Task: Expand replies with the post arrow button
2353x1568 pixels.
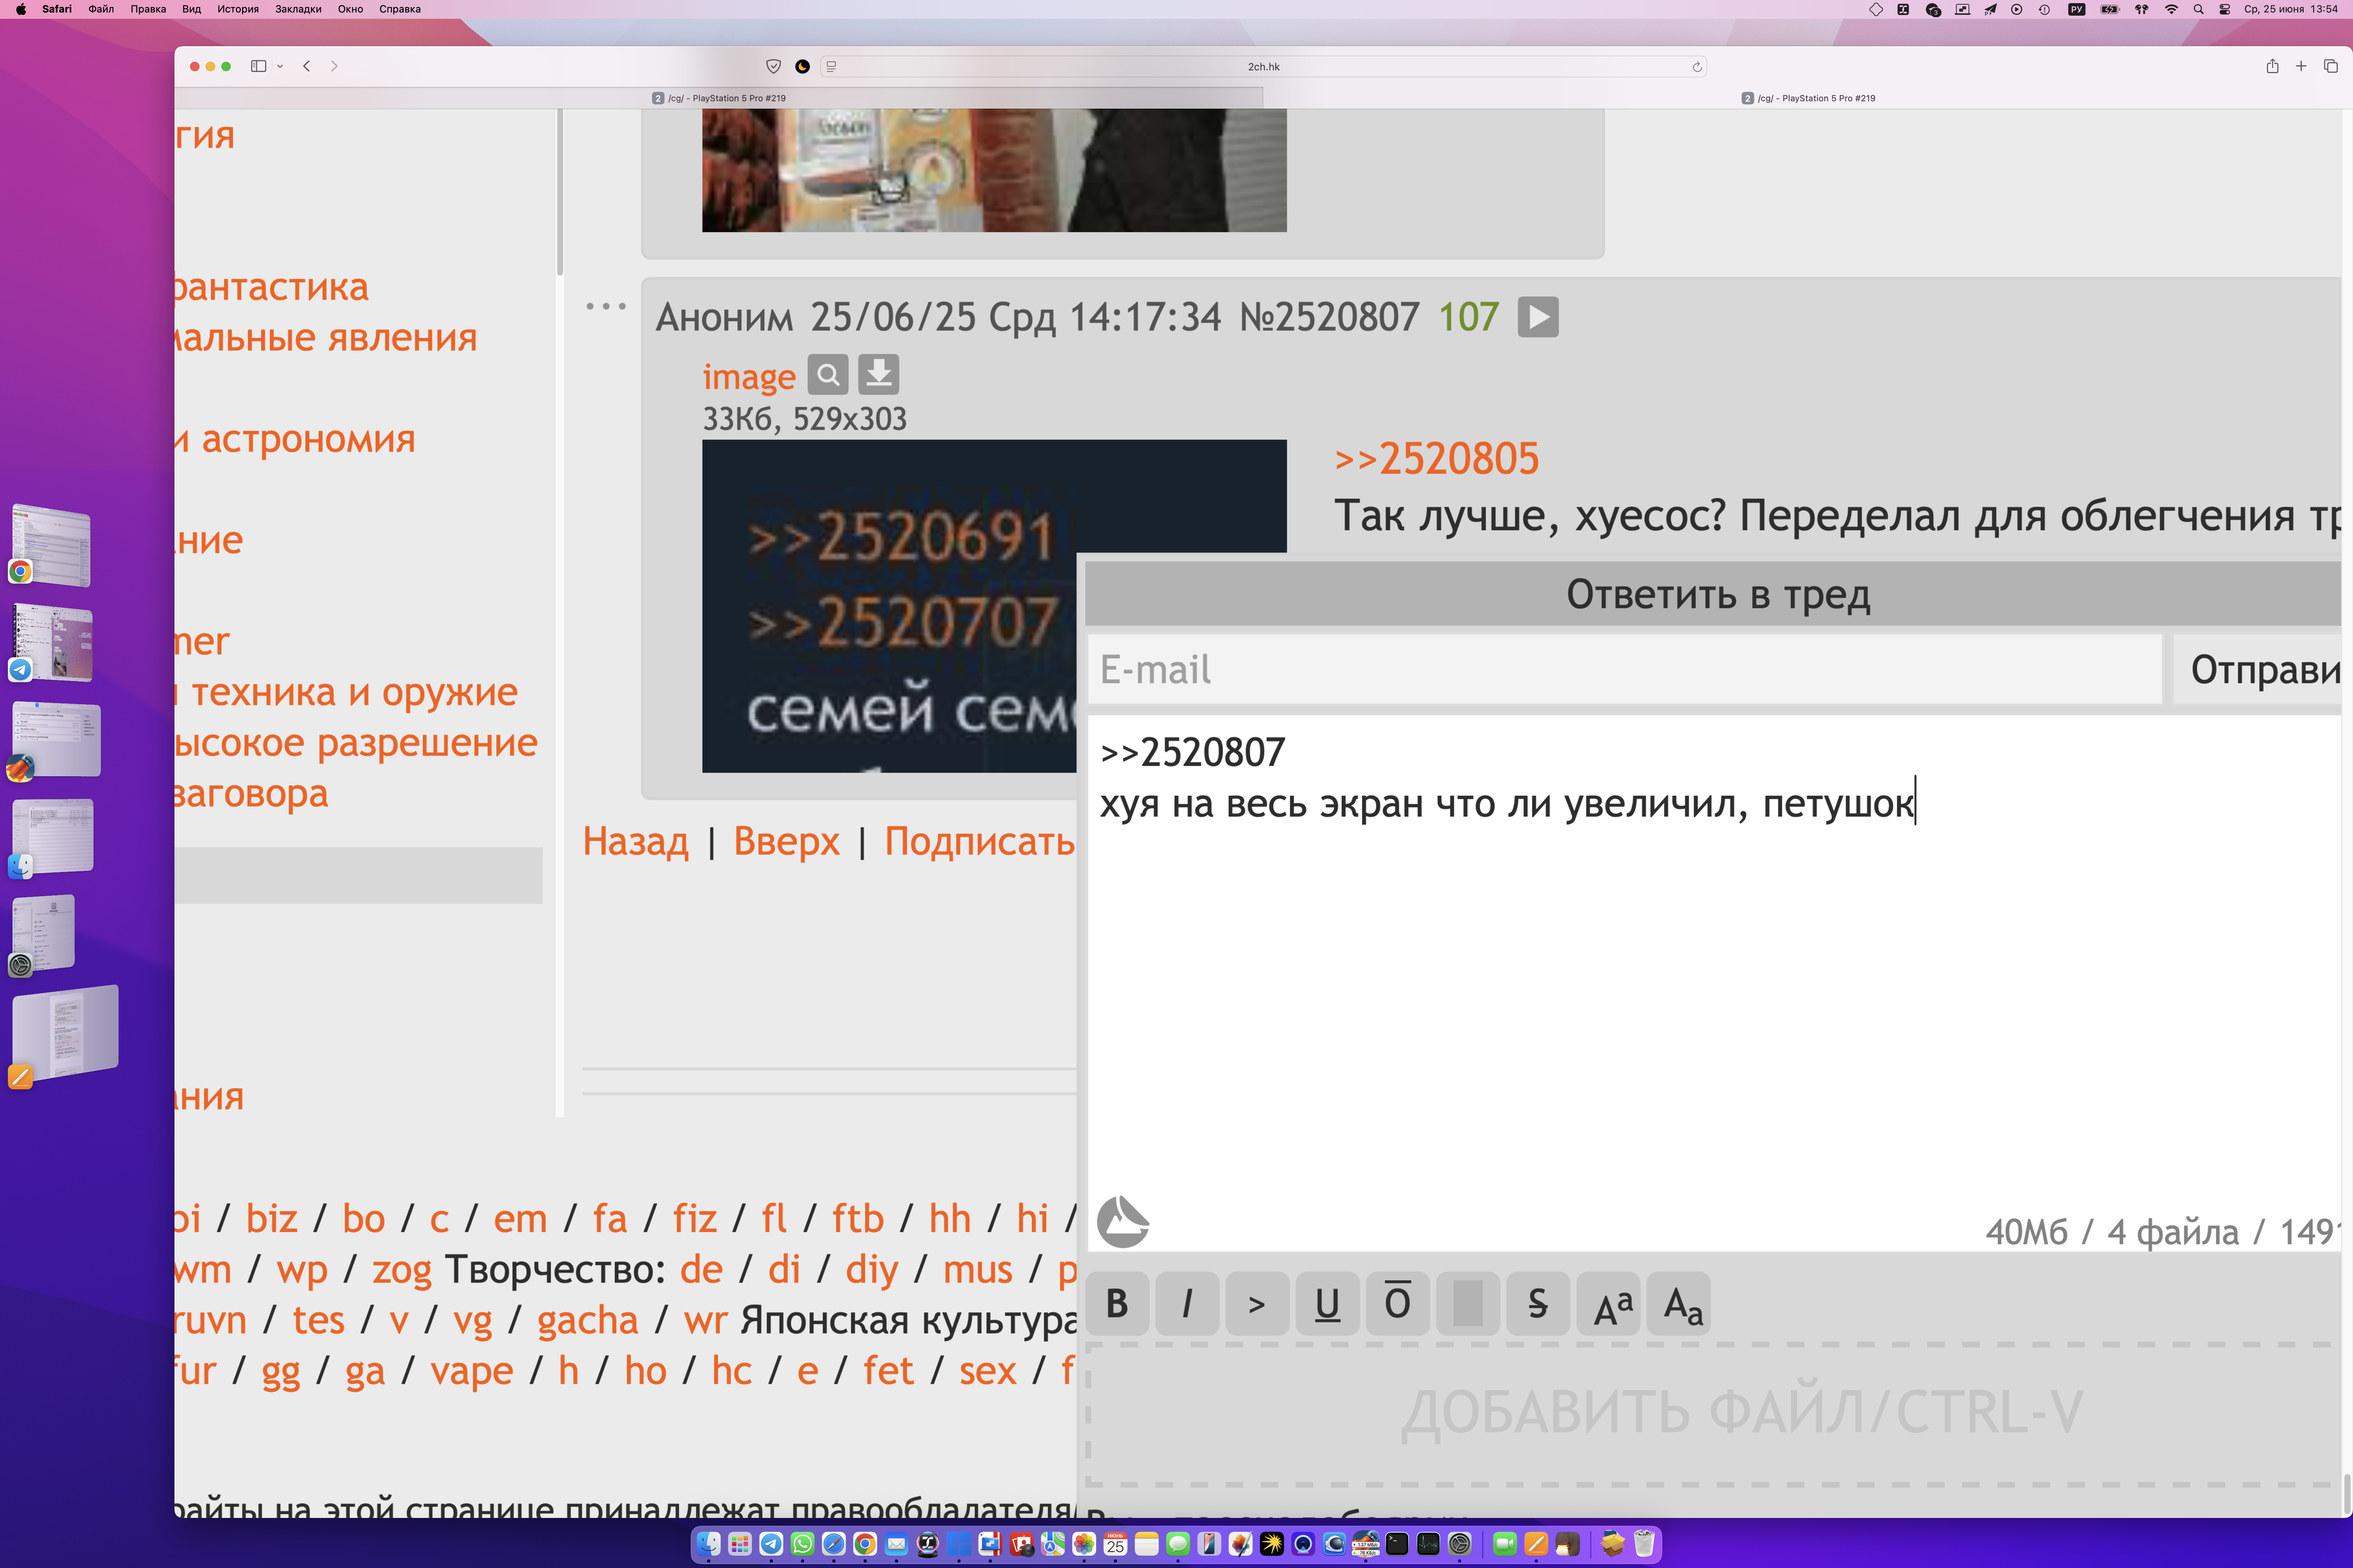Action: point(1537,317)
